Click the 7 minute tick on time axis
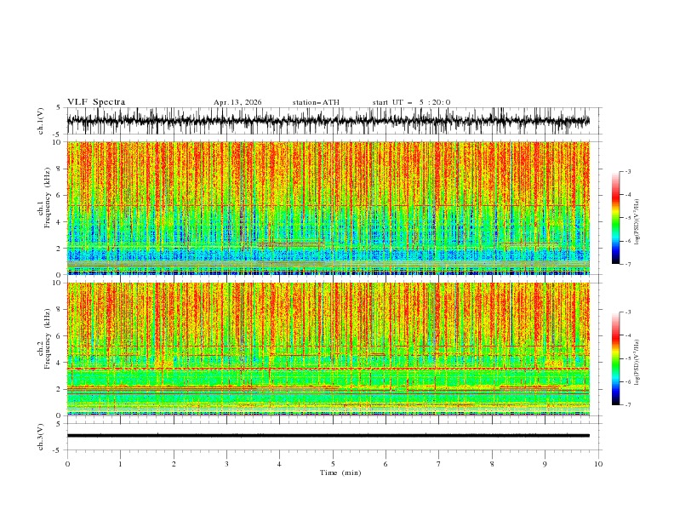674x521 pixels. (x=439, y=464)
